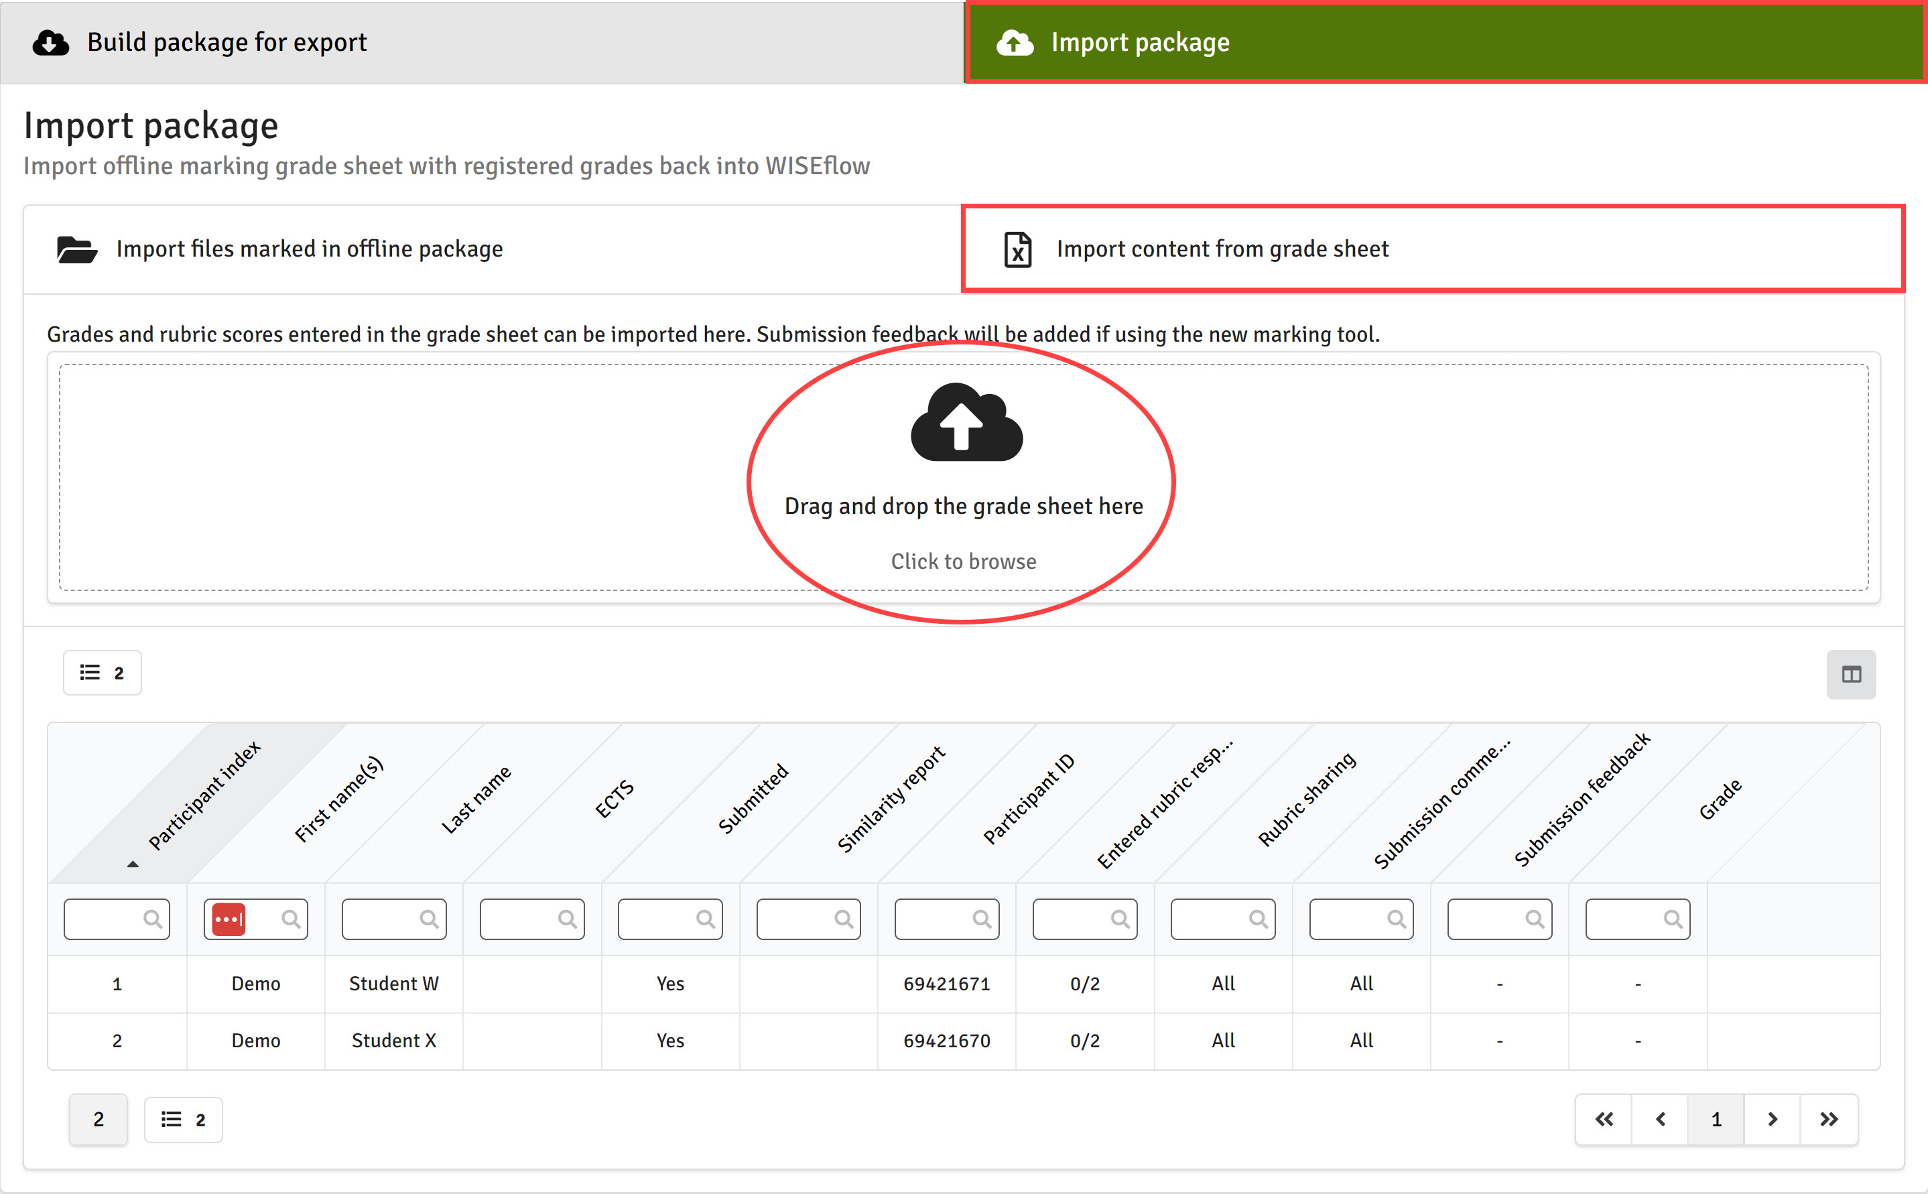1928x1194 pixels.
Task: Sort by Submission comme... column
Action: click(1441, 804)
